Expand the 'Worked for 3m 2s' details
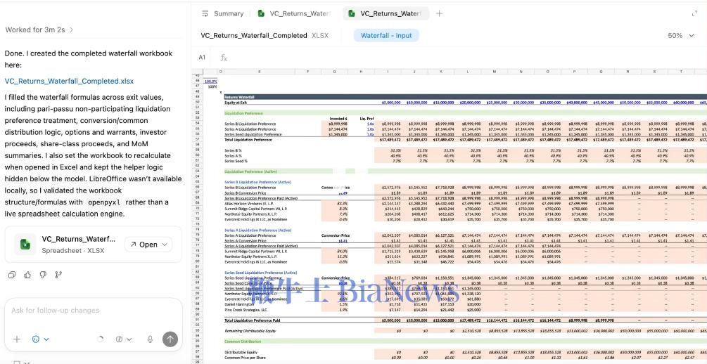 click(39, 30)
